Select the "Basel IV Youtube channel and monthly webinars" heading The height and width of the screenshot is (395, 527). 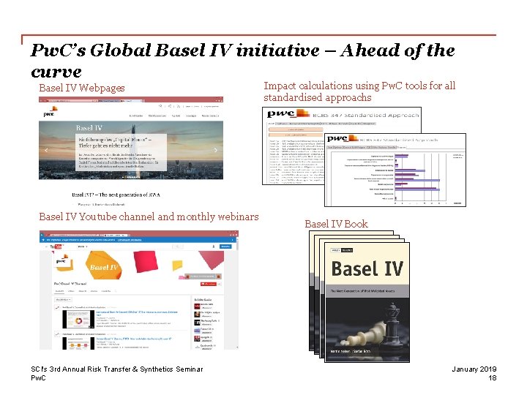(149, 217)
